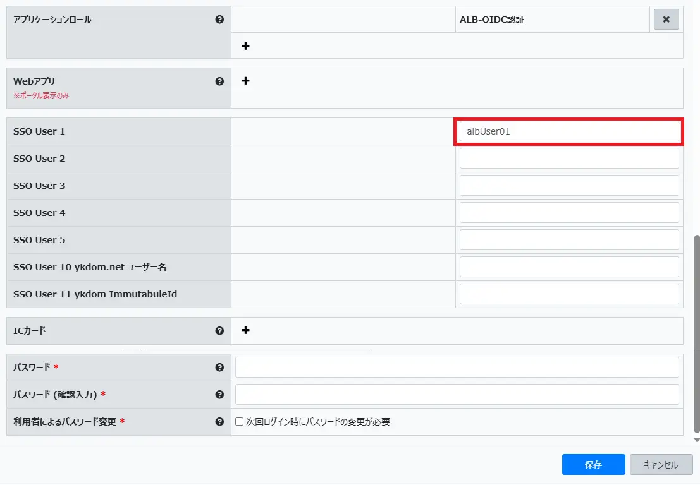
Task: Open help icon for パスワード (確認入力)
Action: pyautogui.click(x=219, y=395)
